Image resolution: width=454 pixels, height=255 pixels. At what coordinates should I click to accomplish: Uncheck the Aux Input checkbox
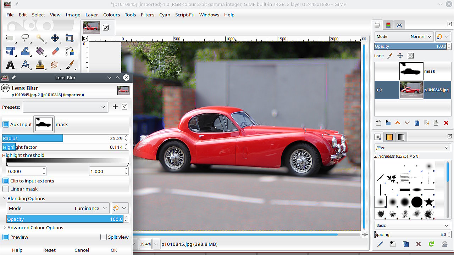pos(6,124)
